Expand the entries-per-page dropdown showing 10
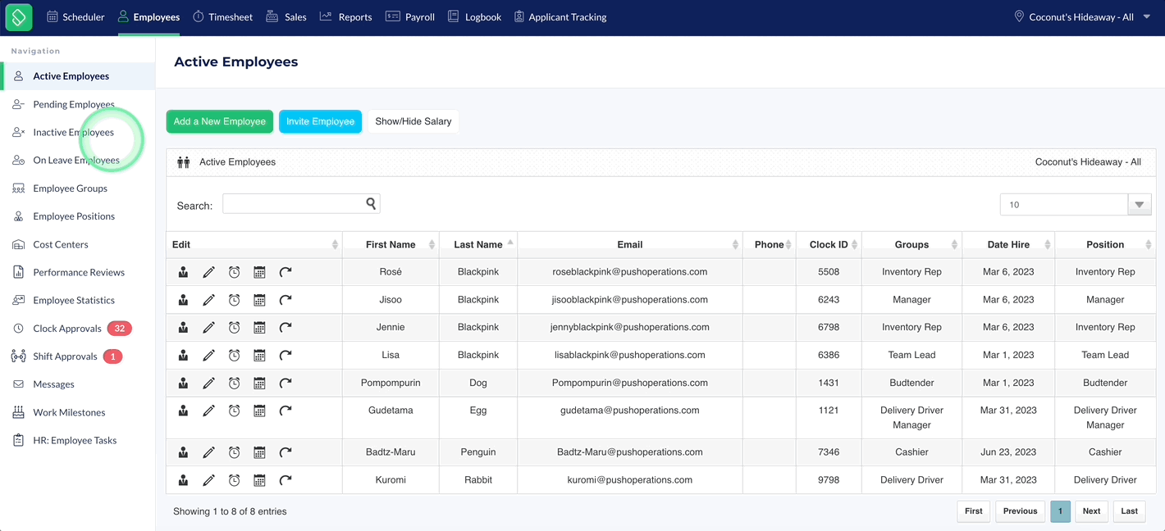This screenshot has height=531, width=1165. click(1140, 205)
